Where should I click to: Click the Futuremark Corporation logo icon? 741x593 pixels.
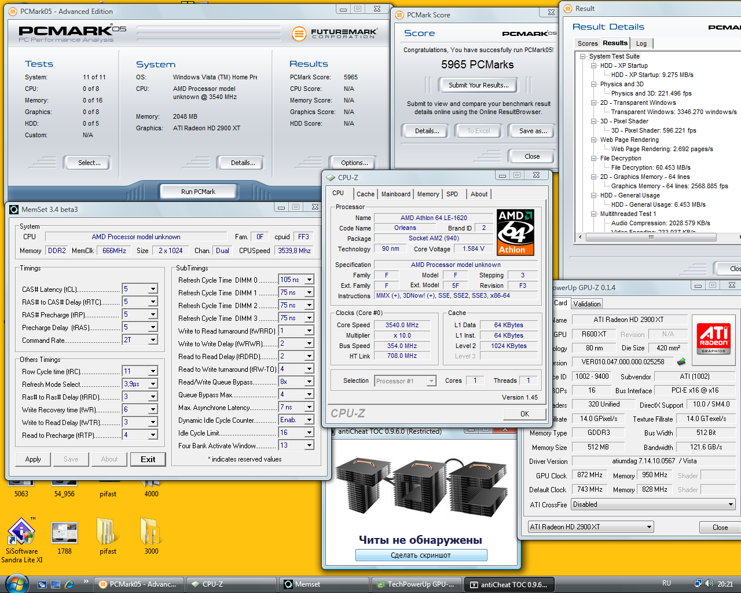tap(299, 34)
